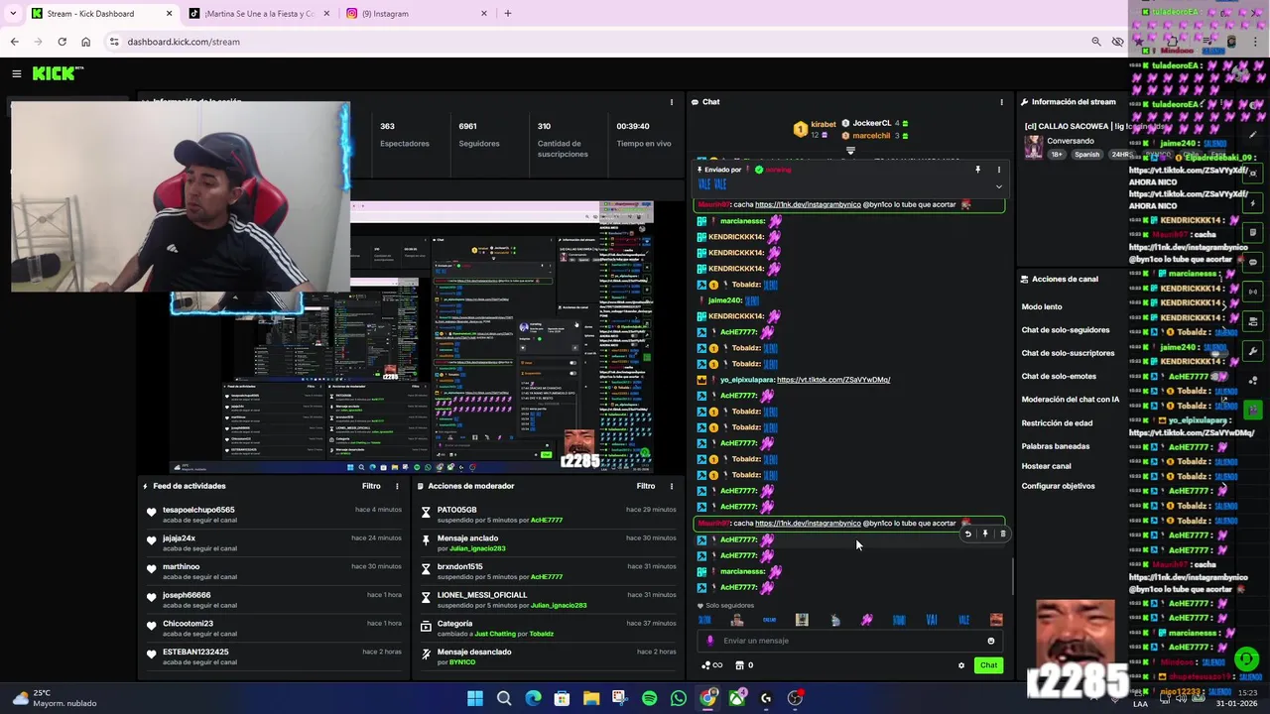This screenshot has width=1270, height=714.
Task: Click the 18+ stream tag
Action: [x=1057, y=155]
